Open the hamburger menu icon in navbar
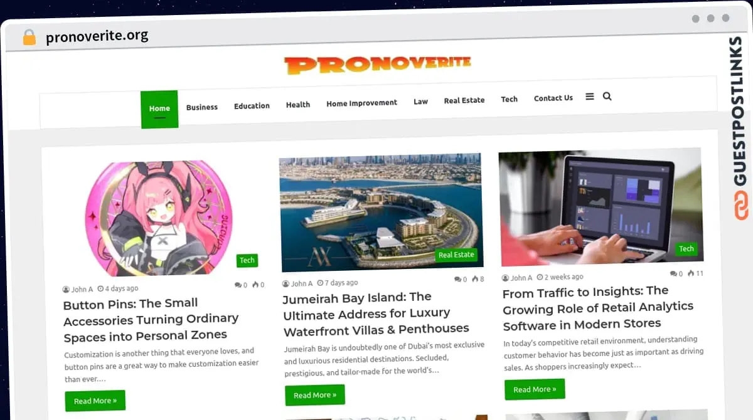 (590, 97)
